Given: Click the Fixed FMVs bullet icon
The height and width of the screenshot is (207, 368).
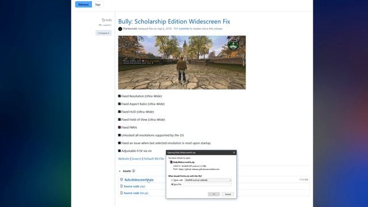Looking at the screenshot, I should (x=120, y=127).
